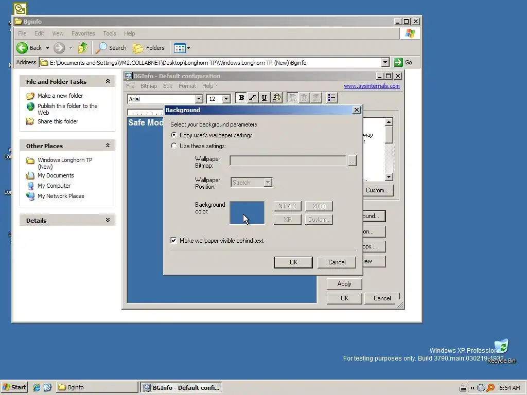The image size is (527, 395).
Task: Open the font name dropdown (Arial)
Action: coord(199,99)
